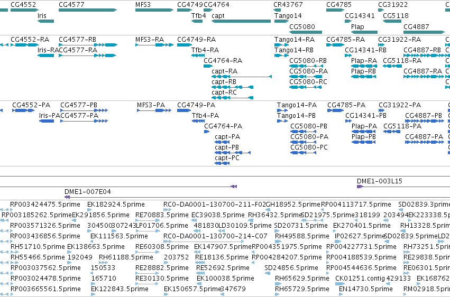The image size is (450, 297).
Task: Click protein CG4749-PA label
Action: pyautogui.click(x=196, y=105)
